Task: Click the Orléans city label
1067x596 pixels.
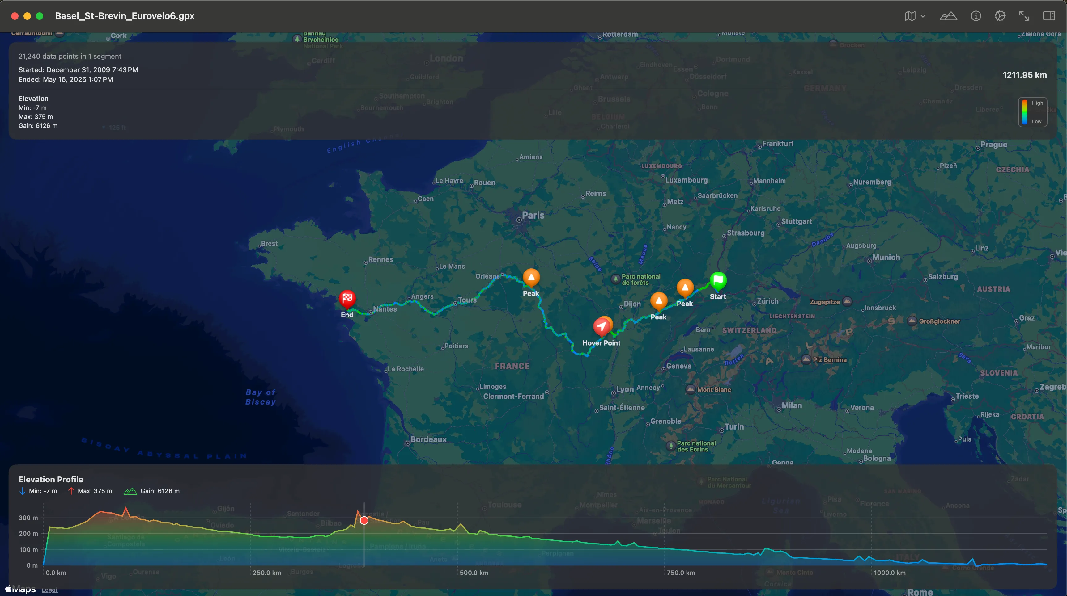Action: click(487, 276)
